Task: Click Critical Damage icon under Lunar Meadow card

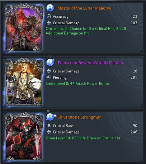Action: click(49, 23)
